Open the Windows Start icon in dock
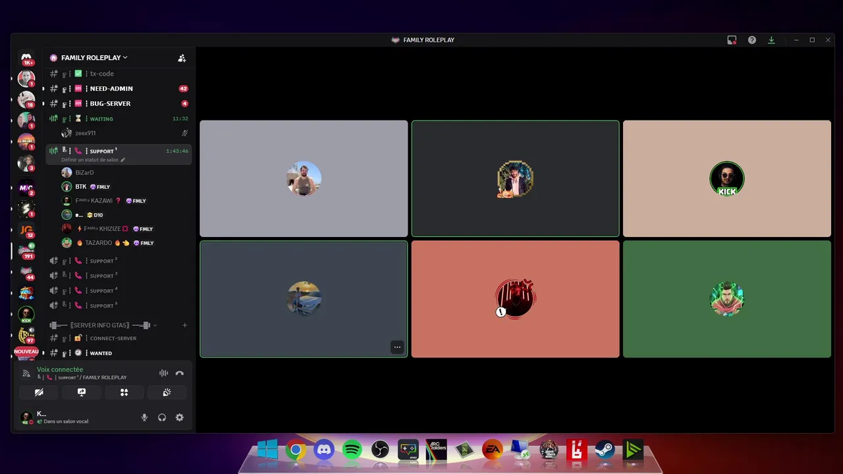Viewport: 843px width, 474px height. 267,450
